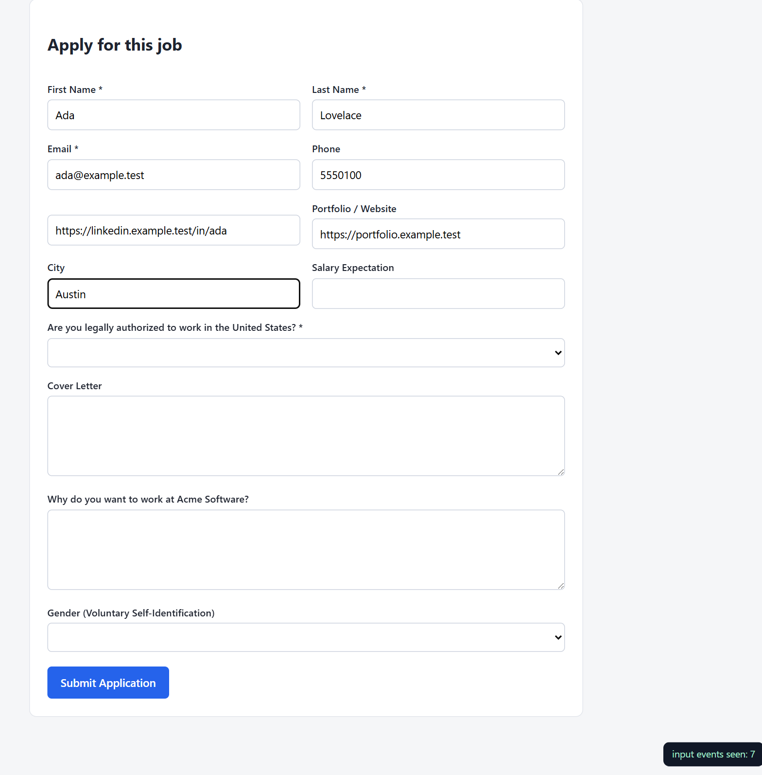Click the 'Email *' label

click(x=63, y=149)
